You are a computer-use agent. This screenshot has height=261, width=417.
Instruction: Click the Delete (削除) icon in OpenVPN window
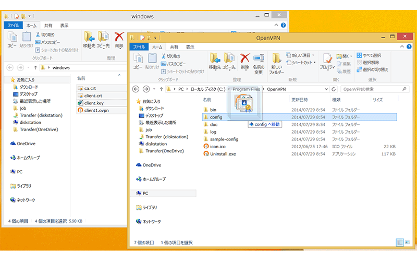244,59
